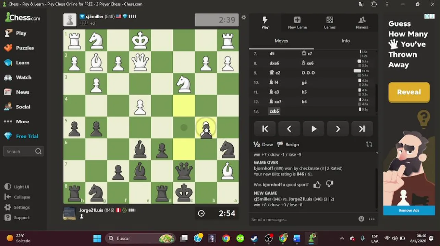Expand the More sidebar menu
This screenshot has width=440, height=246.
[22, 121]
